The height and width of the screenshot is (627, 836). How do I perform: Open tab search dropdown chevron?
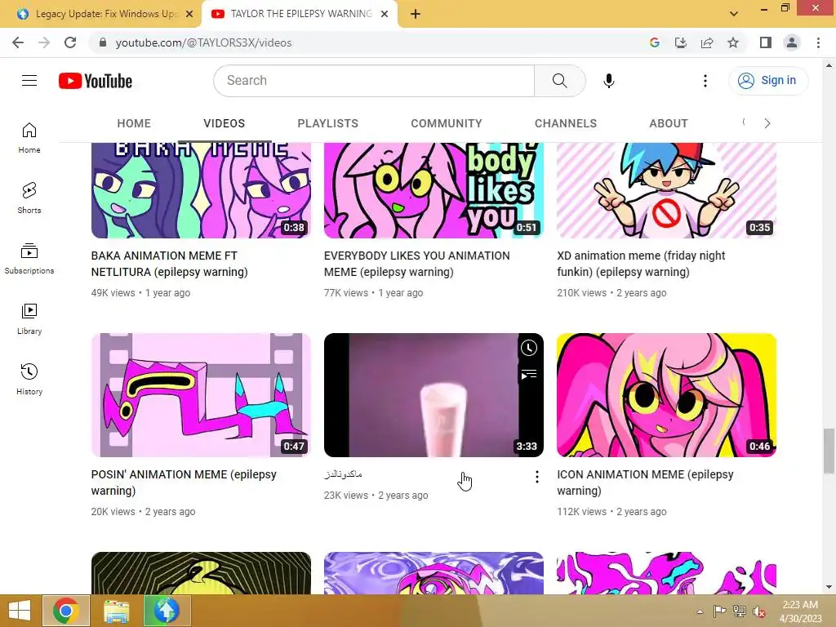734,14
